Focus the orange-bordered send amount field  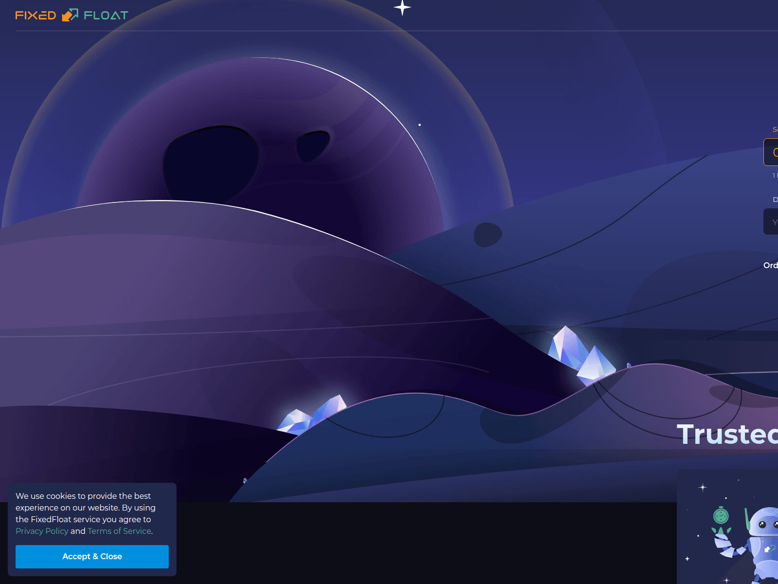point(771,152)
